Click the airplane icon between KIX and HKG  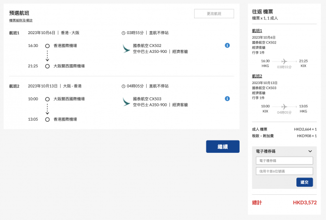pyautogui.click(x=284, y=106)
